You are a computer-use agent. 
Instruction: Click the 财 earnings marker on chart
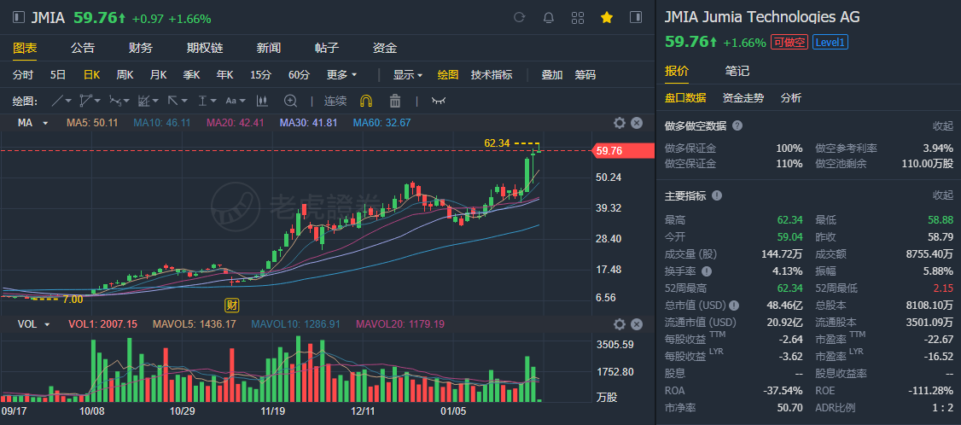pyautogui.click(x=231, y=305)
